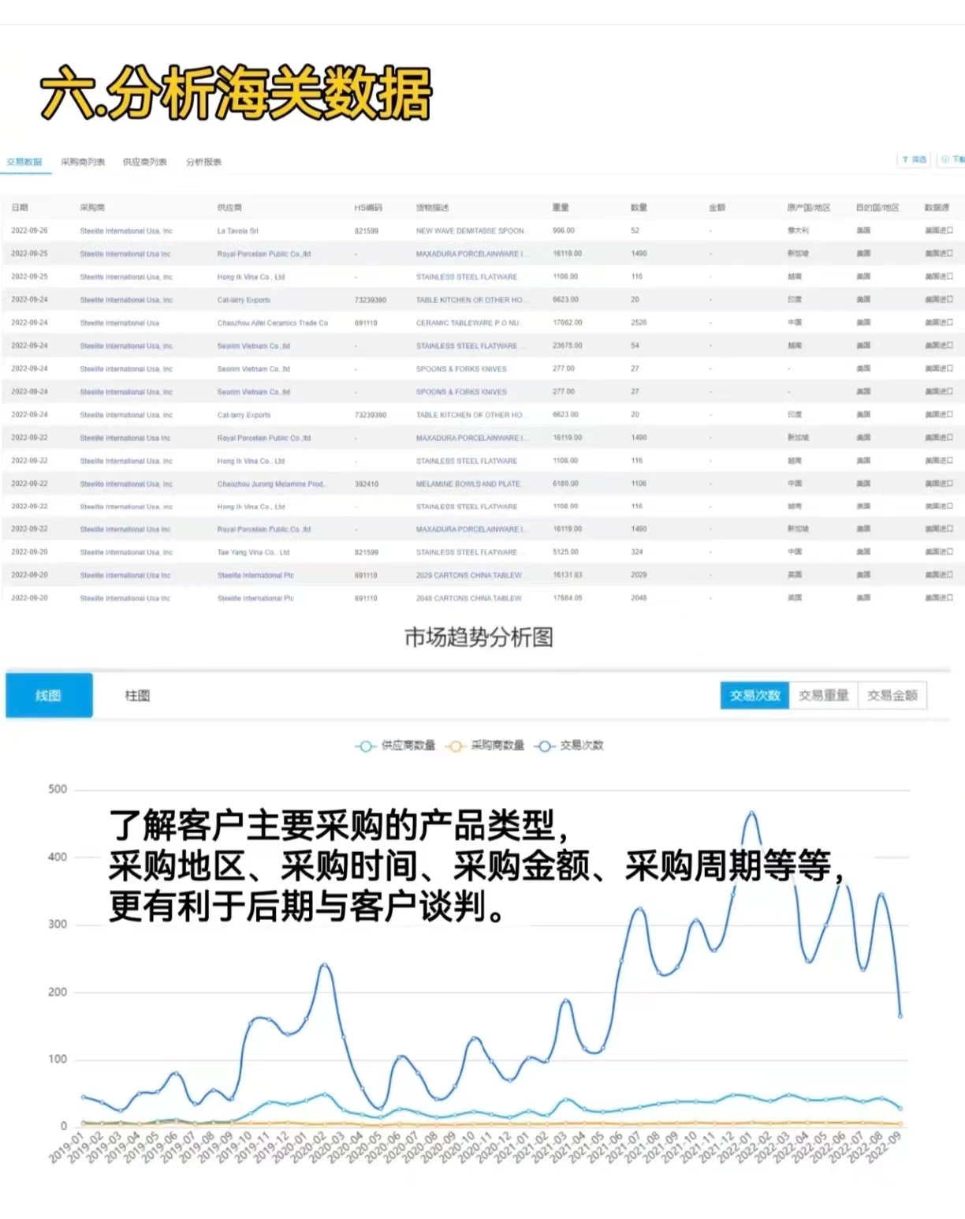Click weight value 23675.00

click(567, 346)
